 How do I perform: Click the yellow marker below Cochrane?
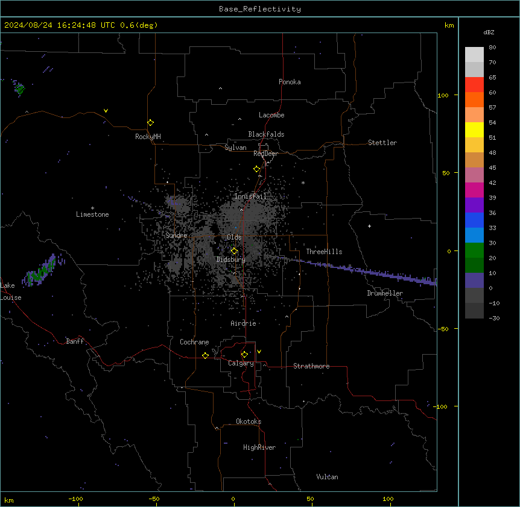coord(205,355)
